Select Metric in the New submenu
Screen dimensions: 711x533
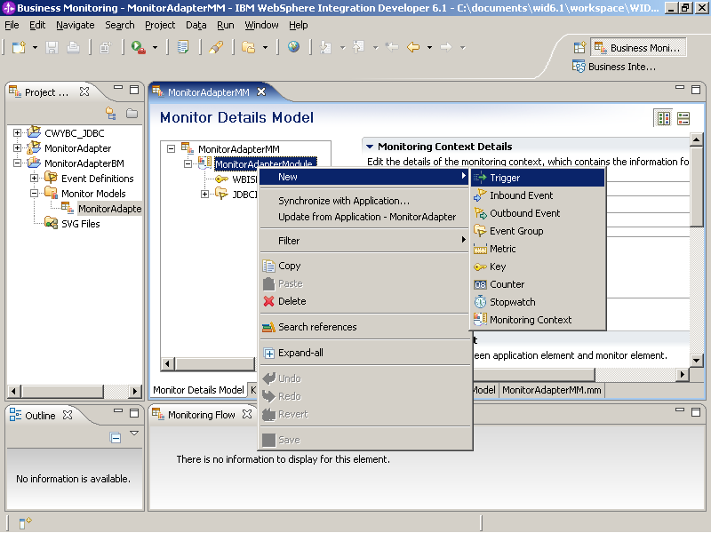[538, 249]
